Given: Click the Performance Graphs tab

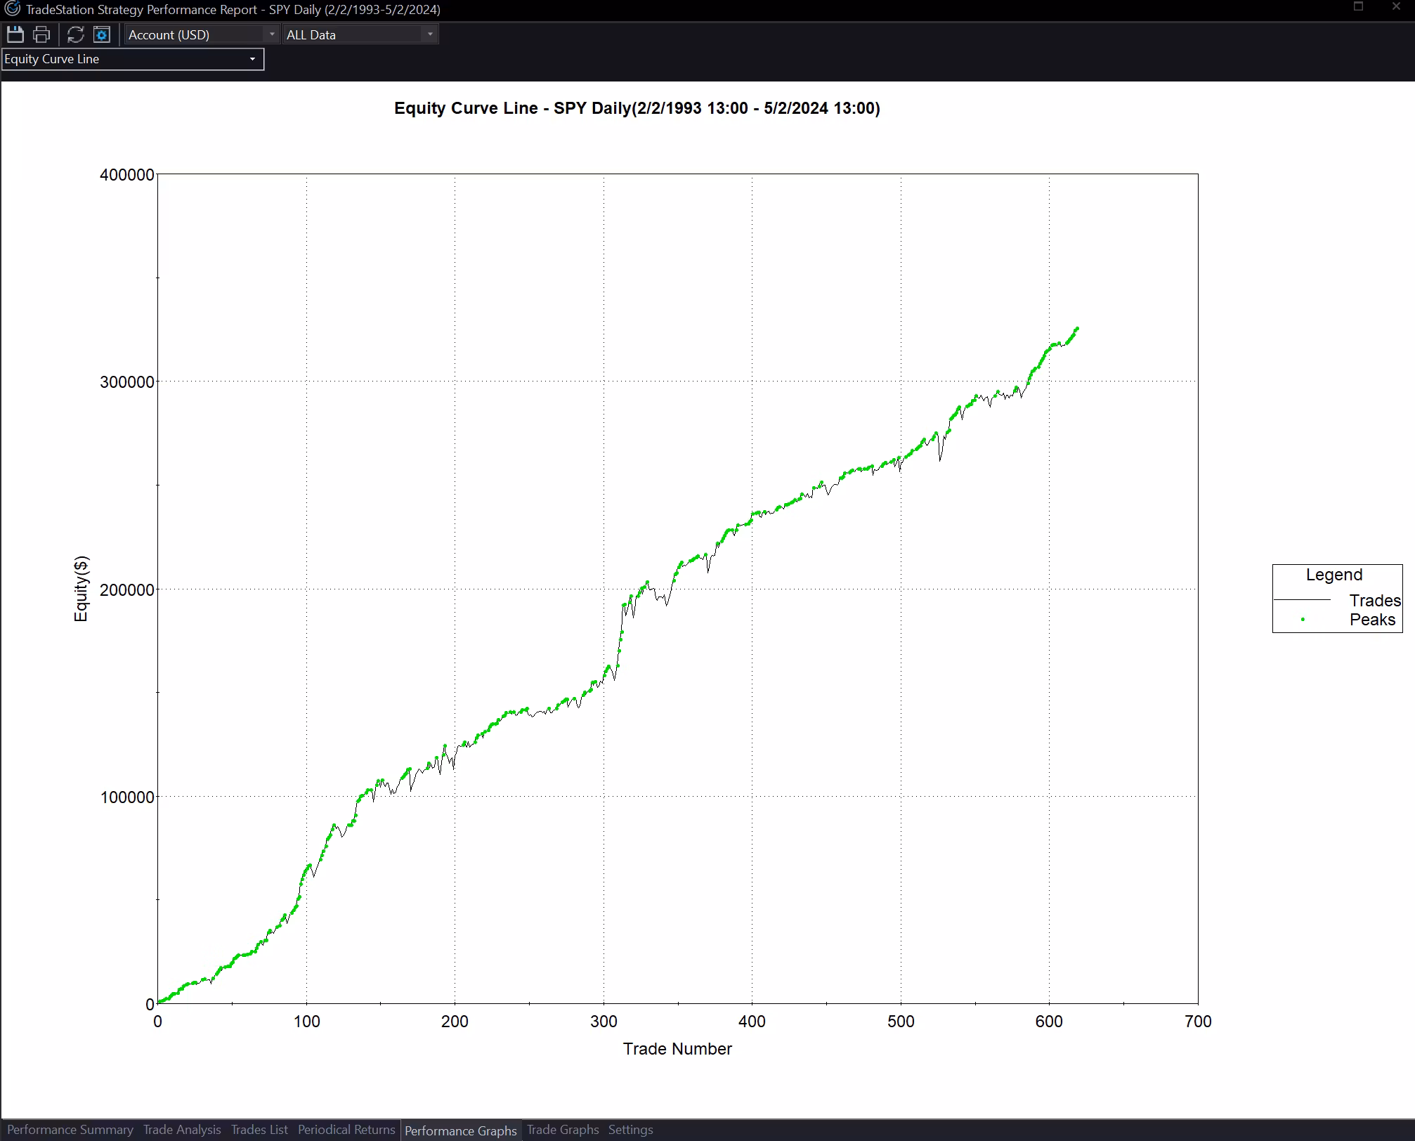Looking at the screenshot, I should (x=461, y=1130).
